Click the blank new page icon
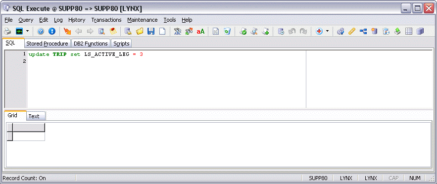The image size is (437, 184). tap(162, 32)
